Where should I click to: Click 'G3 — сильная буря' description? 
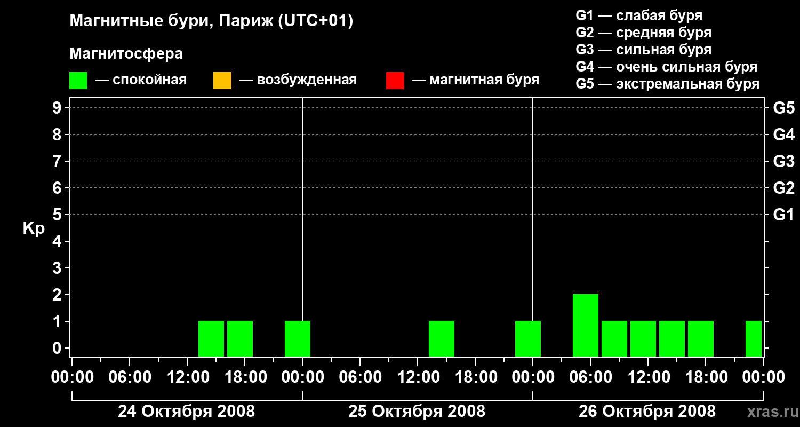[643, 50]
